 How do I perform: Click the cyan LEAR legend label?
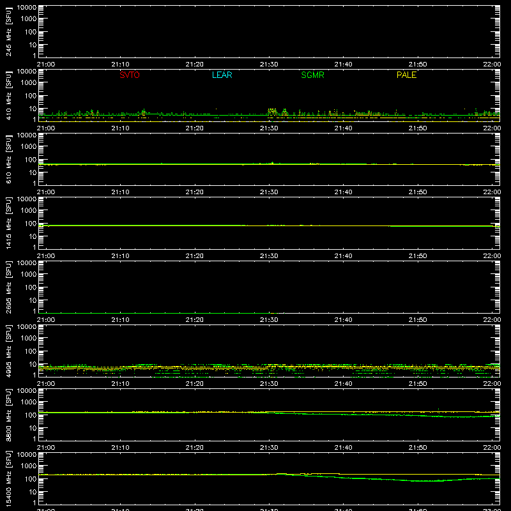222,75
